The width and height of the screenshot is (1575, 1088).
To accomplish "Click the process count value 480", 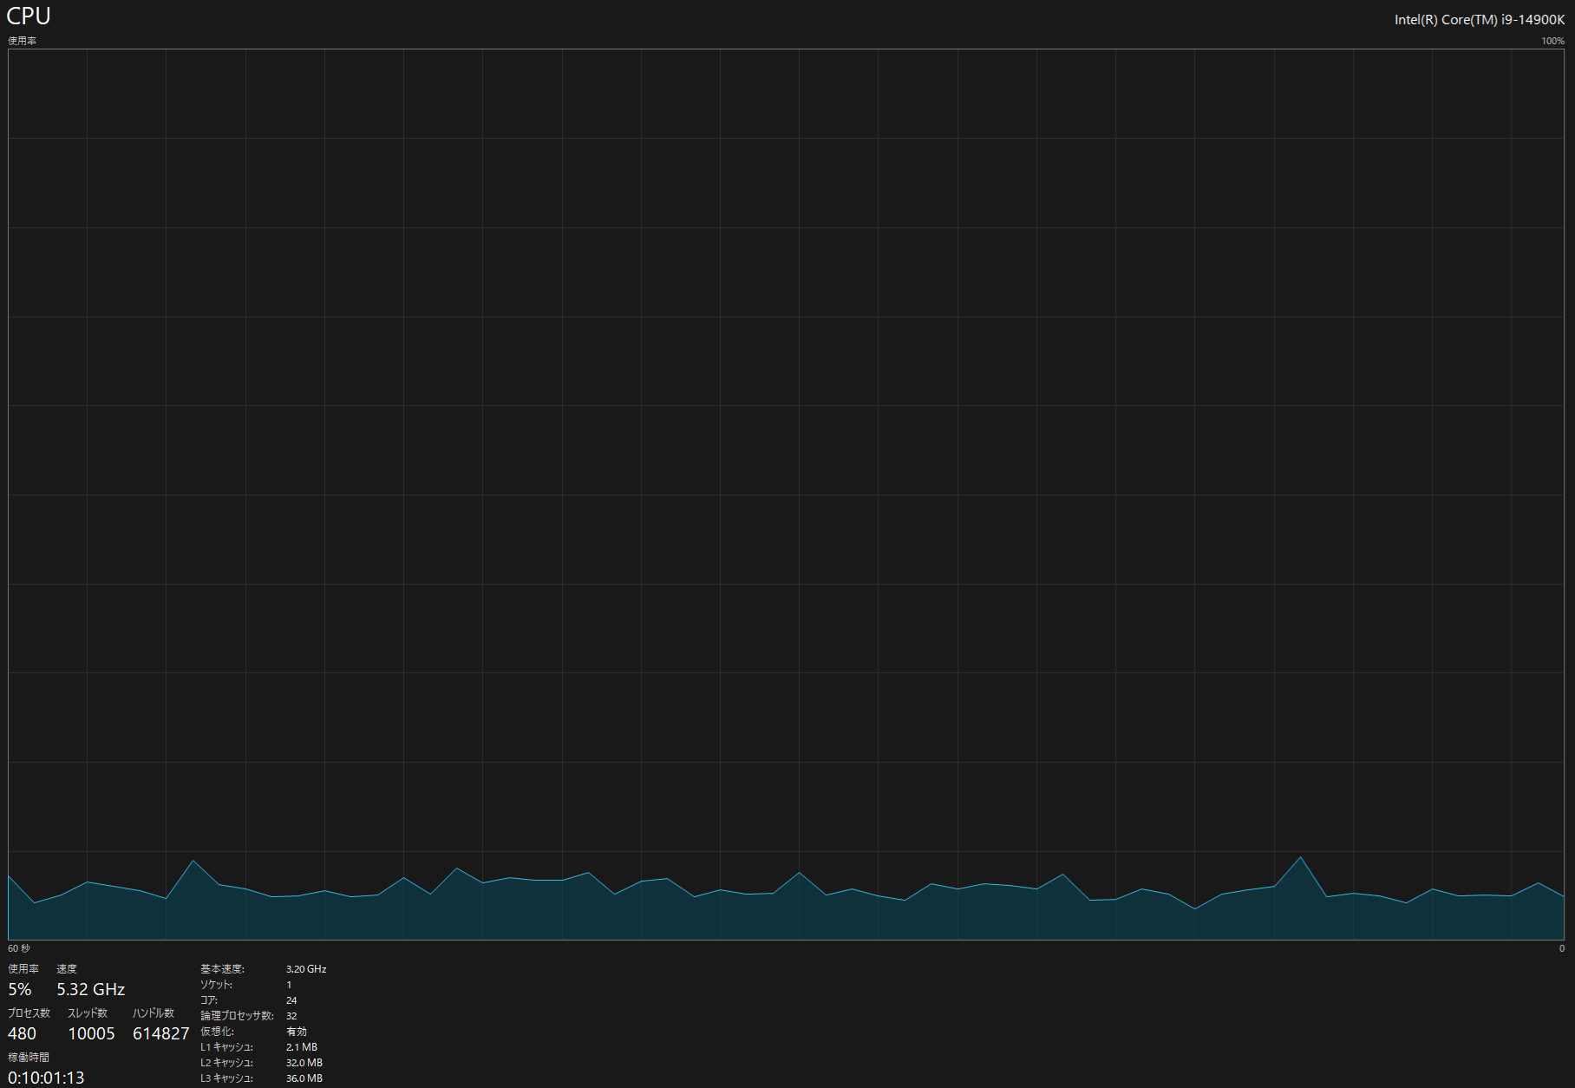I will [22, 1033].
